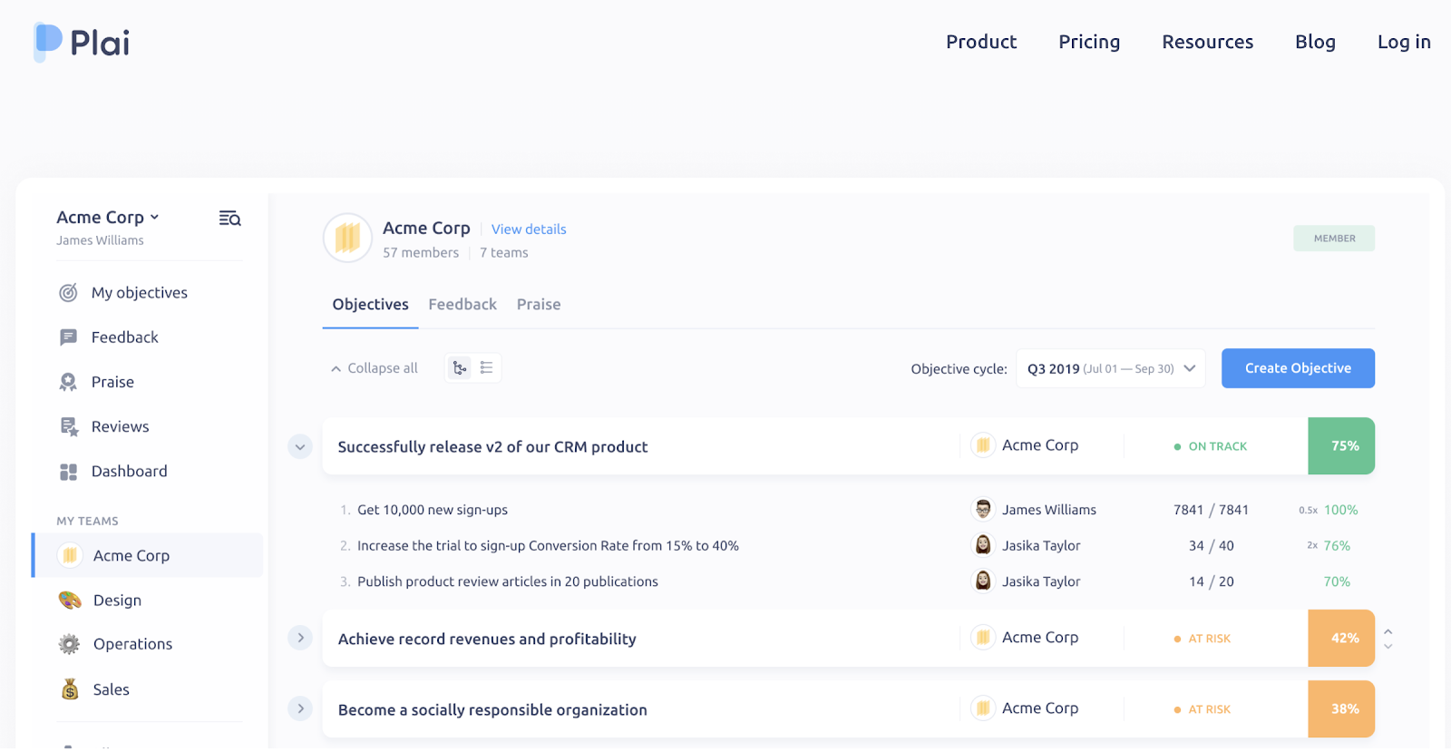This screenshot has height=752, width=1451.
Task: Click Acme Corp icon on socially responsible row
Action: (983, 708)
